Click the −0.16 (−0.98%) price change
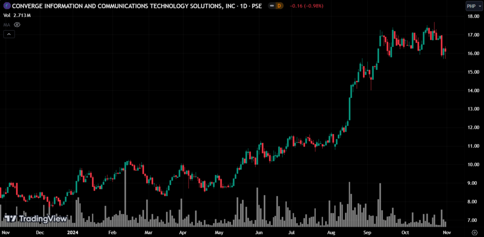This screenshot has width=484, height=237. coord(306,6)
